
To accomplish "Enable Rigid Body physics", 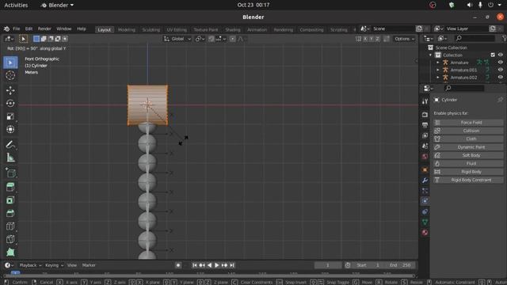I will click(x=468, y=172).
